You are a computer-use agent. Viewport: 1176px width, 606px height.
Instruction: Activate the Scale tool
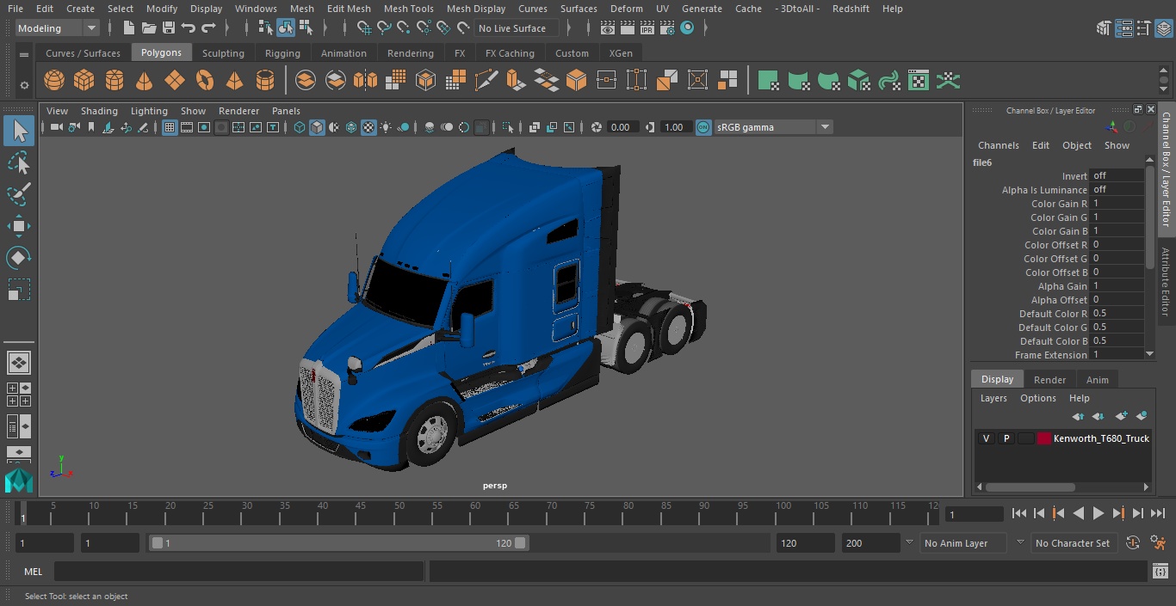[19, 290]
